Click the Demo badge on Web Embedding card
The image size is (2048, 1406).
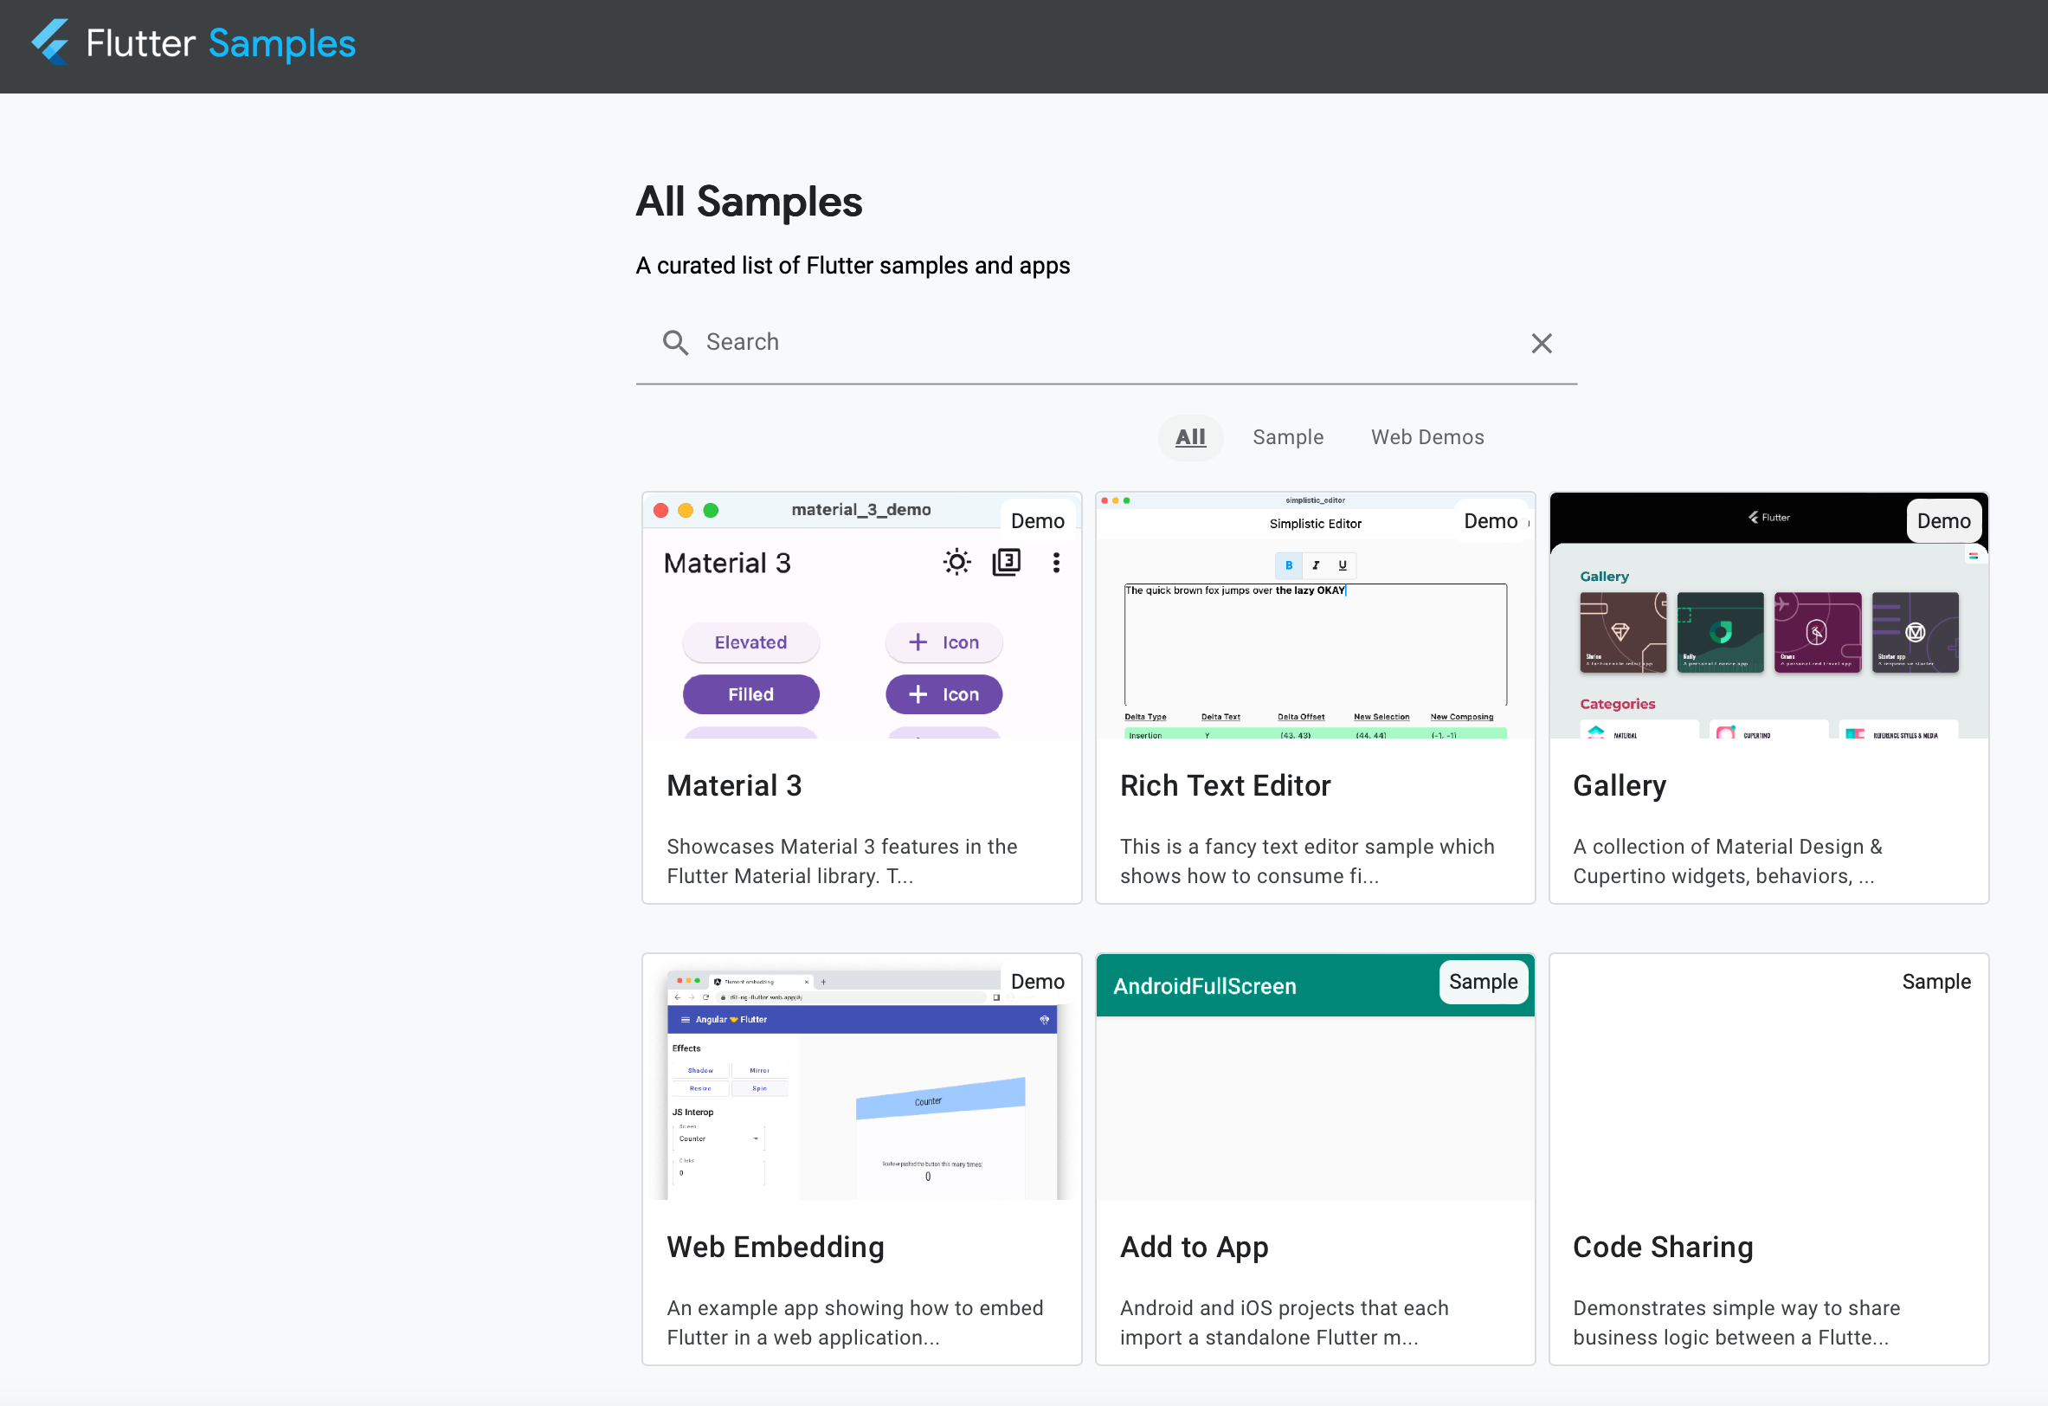pos(1037,982)
